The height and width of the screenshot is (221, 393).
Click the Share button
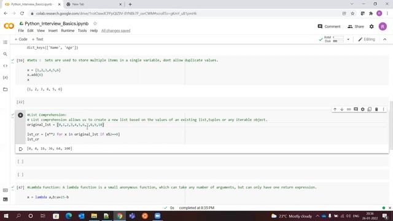point(356,26)
